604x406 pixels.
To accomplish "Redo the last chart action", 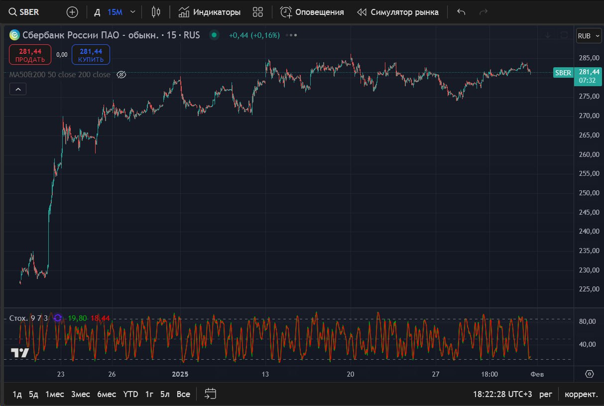I will click(483, 12).
